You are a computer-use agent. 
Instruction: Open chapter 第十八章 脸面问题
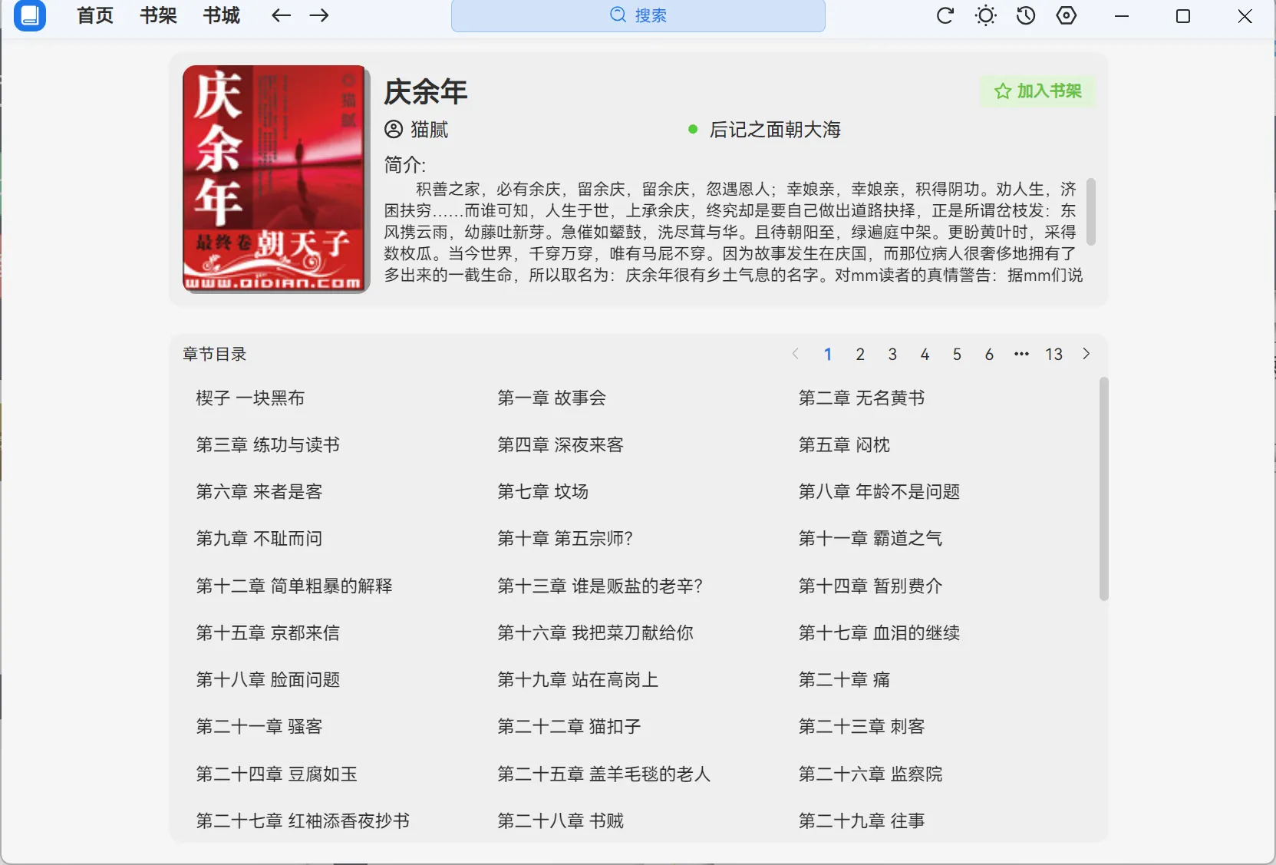pos(268,679)
